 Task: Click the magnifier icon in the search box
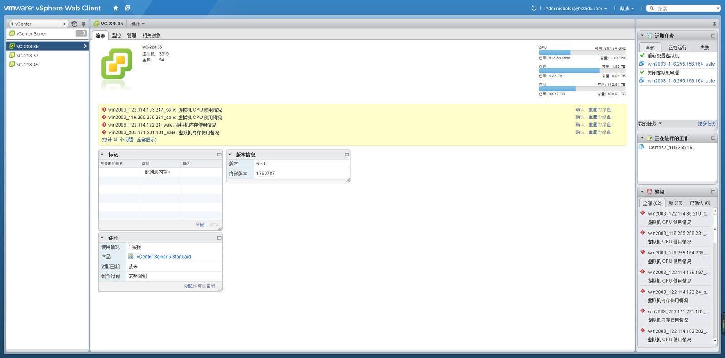click(652, 8)
